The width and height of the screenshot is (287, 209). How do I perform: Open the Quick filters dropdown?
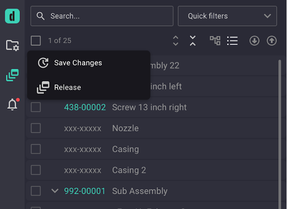[x=227, y=16]
